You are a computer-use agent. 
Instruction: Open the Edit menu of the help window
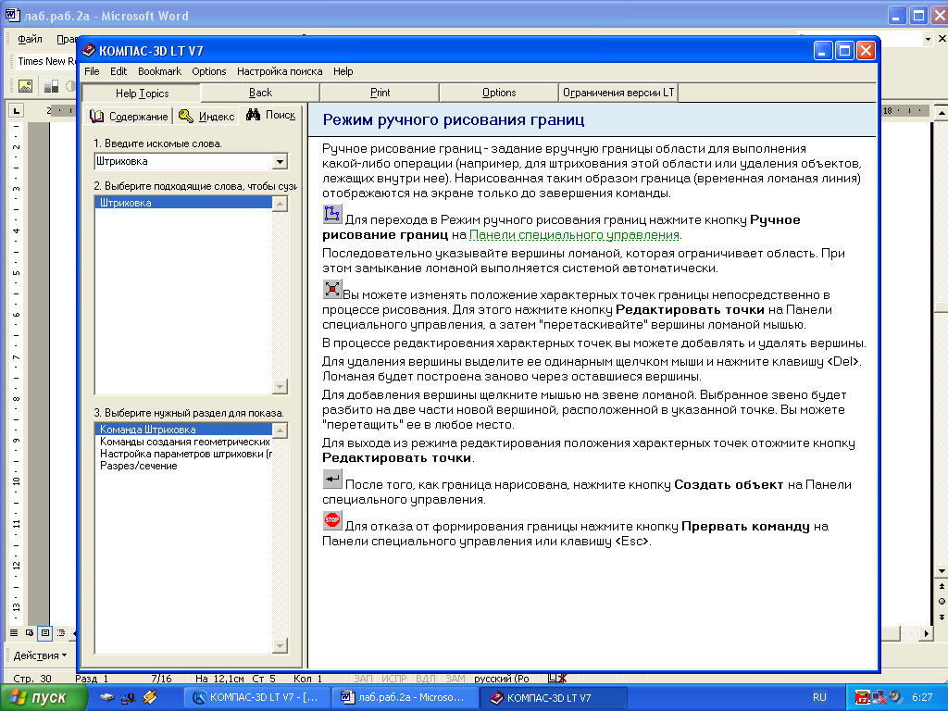coord(118,71)
